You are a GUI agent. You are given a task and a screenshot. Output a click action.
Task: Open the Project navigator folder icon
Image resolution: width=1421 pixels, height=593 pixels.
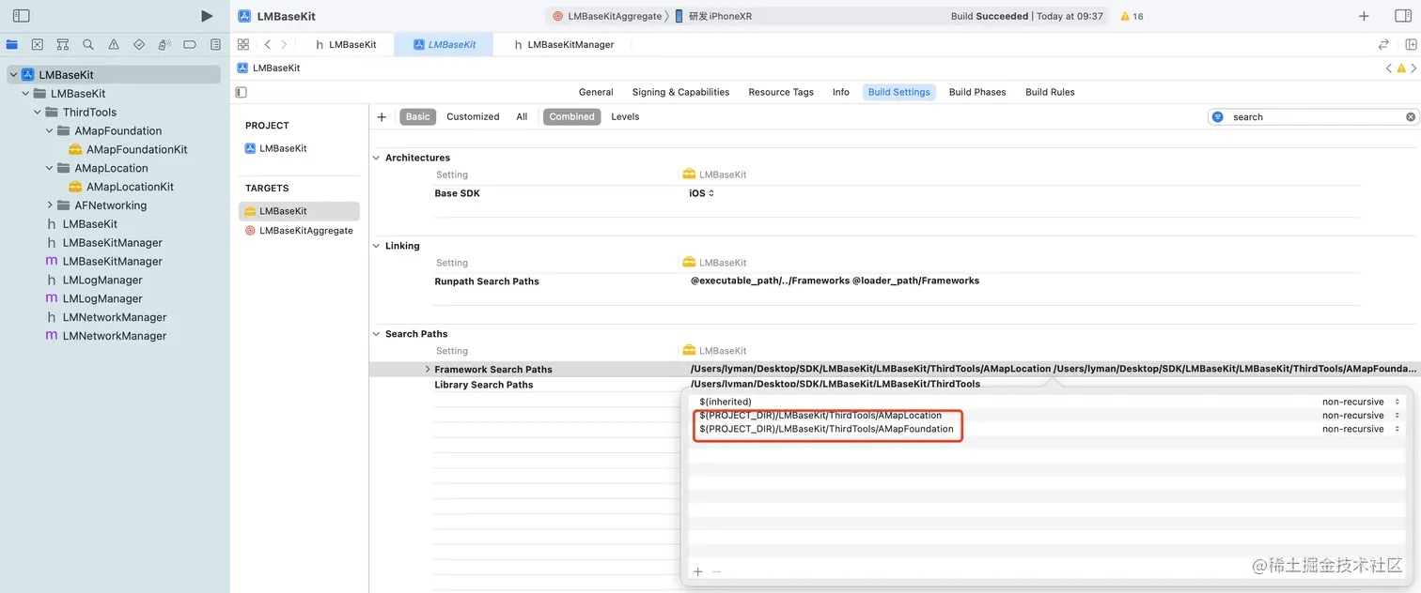coord(11,44)
